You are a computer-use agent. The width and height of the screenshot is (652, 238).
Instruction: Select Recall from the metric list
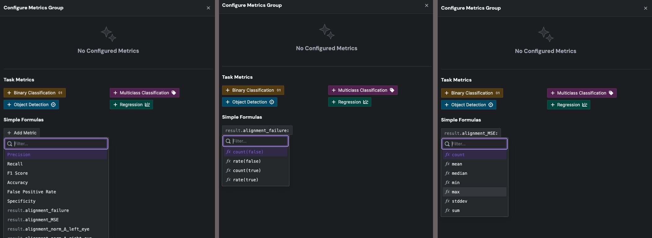[x=56, y=164]
